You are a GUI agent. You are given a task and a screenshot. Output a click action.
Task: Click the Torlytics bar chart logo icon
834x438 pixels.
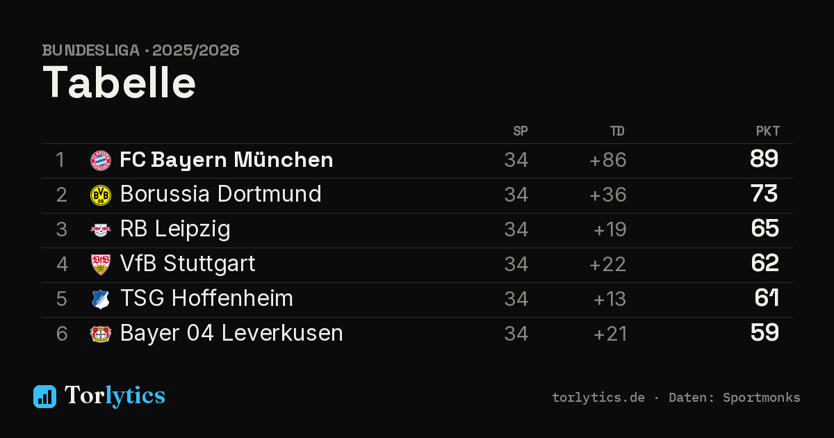[x=45, y=396]
